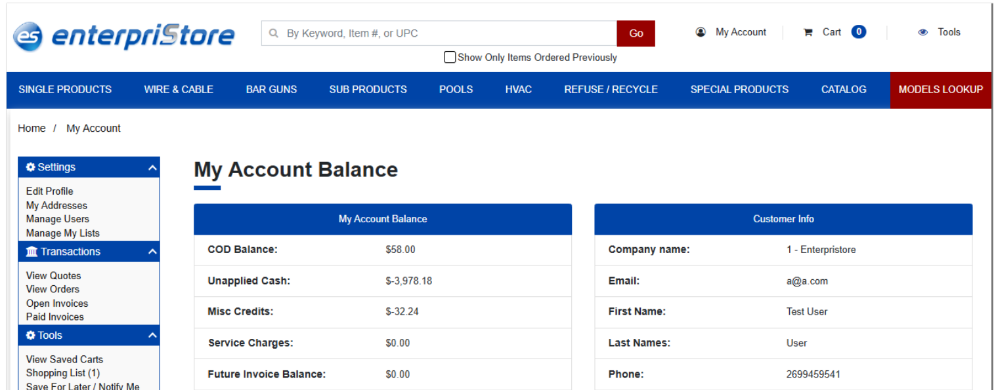Screen dimensions: 998x390
Task: Open the My Account link in header
Action: pyautogui.click(x=741, y=32)
